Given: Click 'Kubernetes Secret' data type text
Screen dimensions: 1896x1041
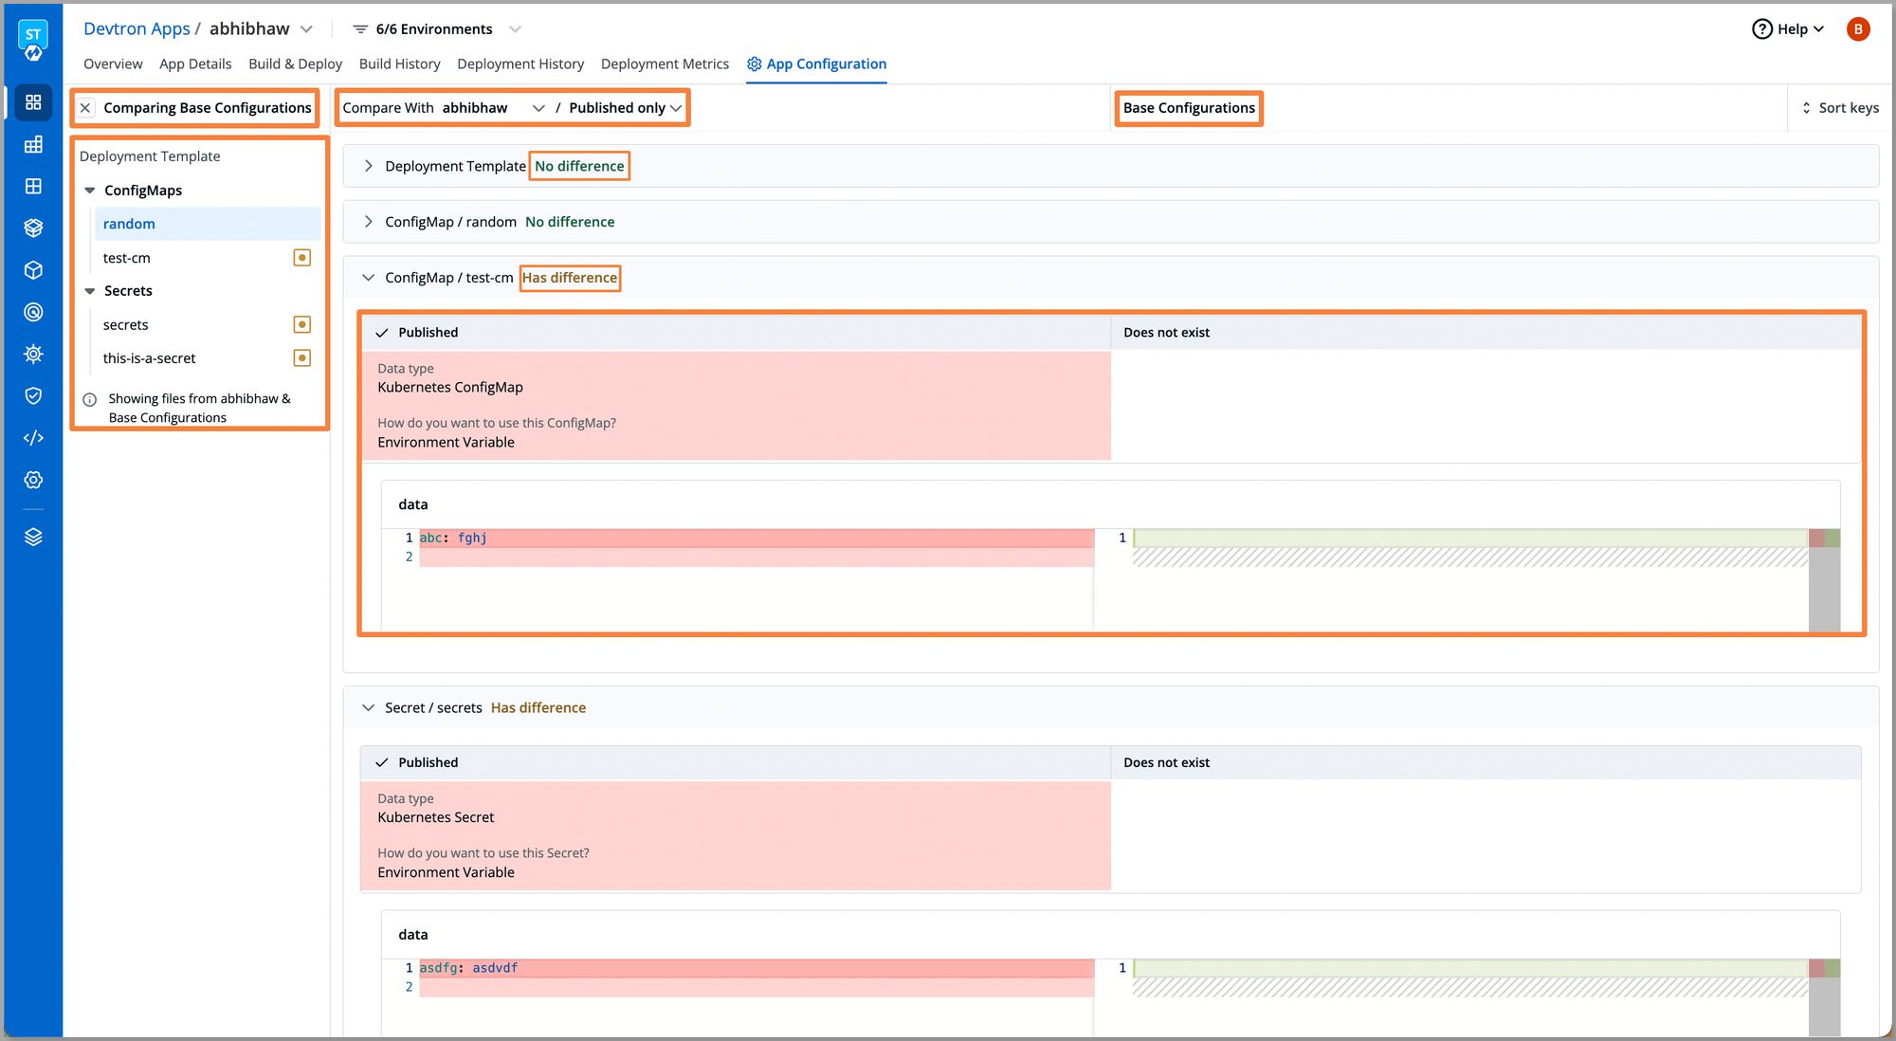Looking at the screenshot, I should click(x=435, y=818).
